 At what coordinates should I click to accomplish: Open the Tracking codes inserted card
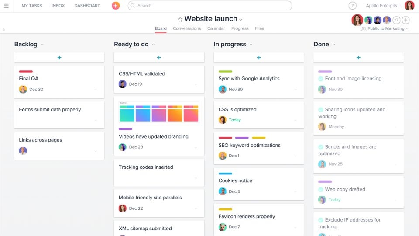159,173
